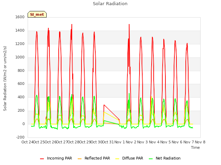The width and height of the screenshot is (221, 165).
Task: Click the Nov 2 x-axis date
Action: [131, 142]
